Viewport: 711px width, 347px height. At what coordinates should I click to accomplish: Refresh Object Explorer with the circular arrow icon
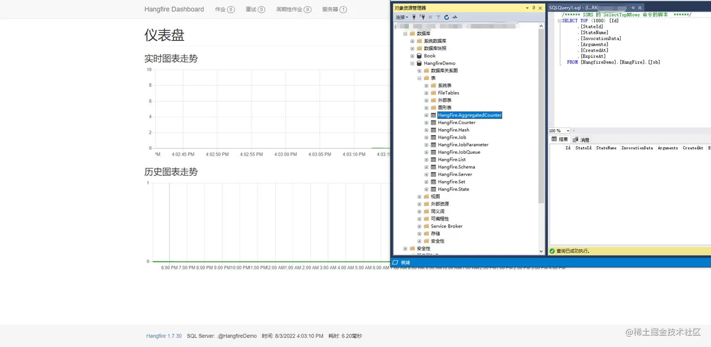coord(447,17)
